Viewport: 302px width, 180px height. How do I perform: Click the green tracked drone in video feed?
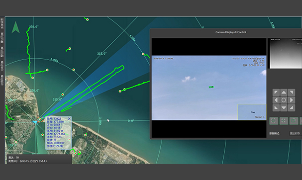(x=211, y=87)
